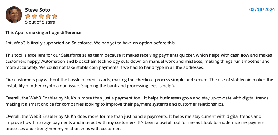
Task: Click the second rating star
Action: pos(35,17)
